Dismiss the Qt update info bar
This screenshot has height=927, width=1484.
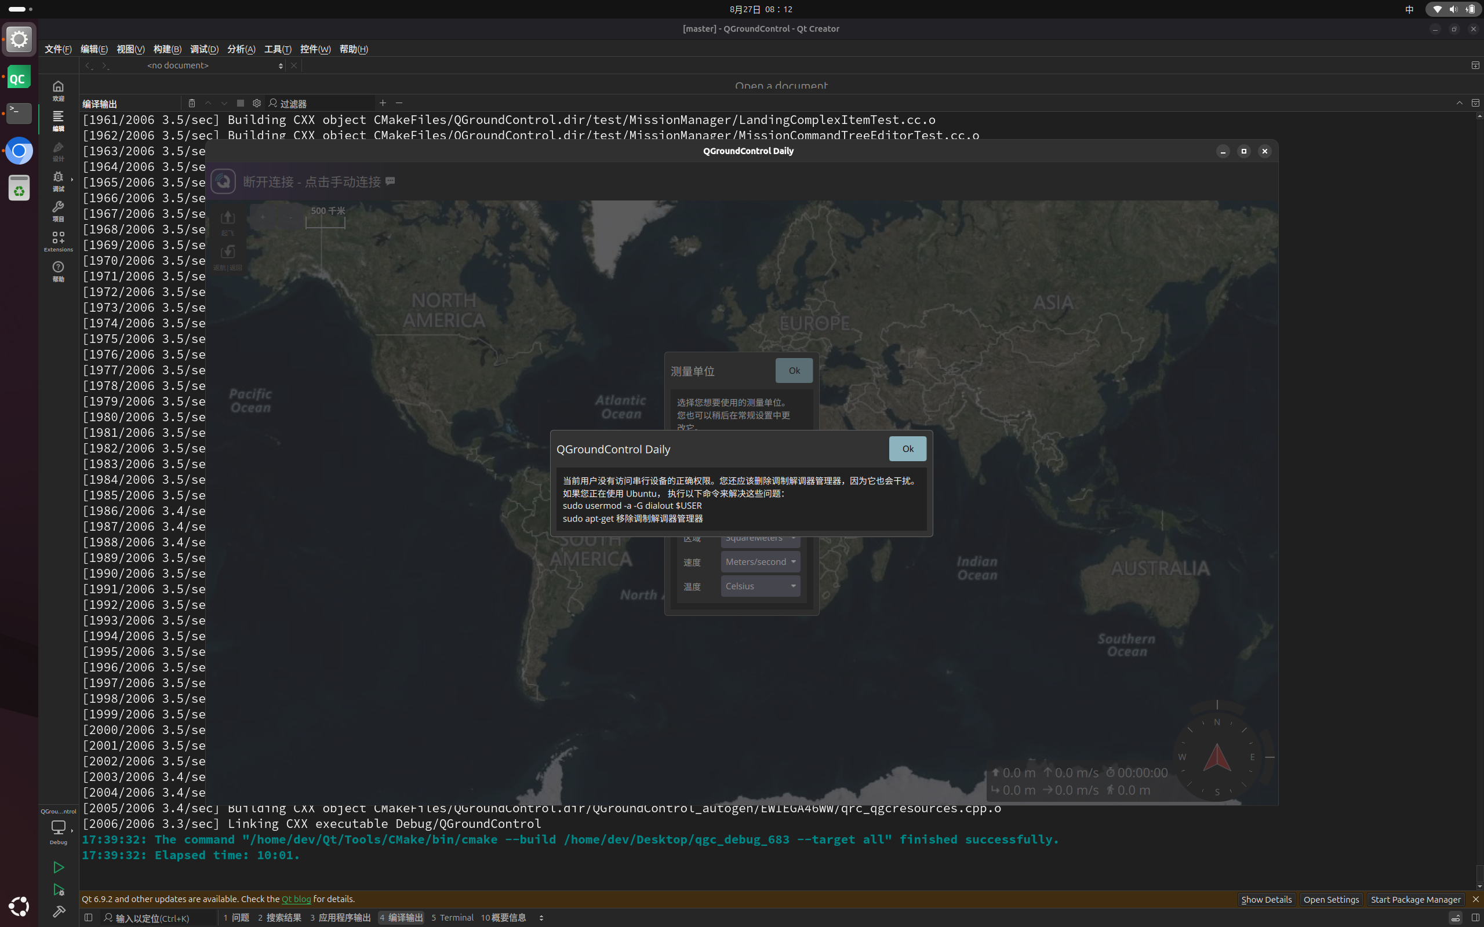[x=1475, y=899]
